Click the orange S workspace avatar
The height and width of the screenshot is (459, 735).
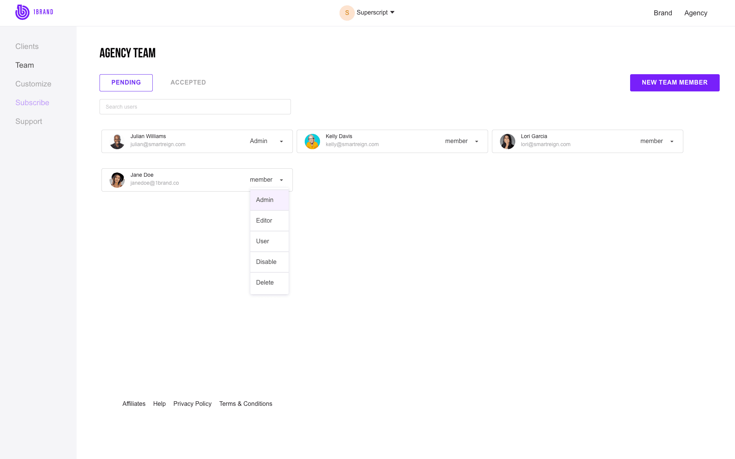click(x=347, y=13)
